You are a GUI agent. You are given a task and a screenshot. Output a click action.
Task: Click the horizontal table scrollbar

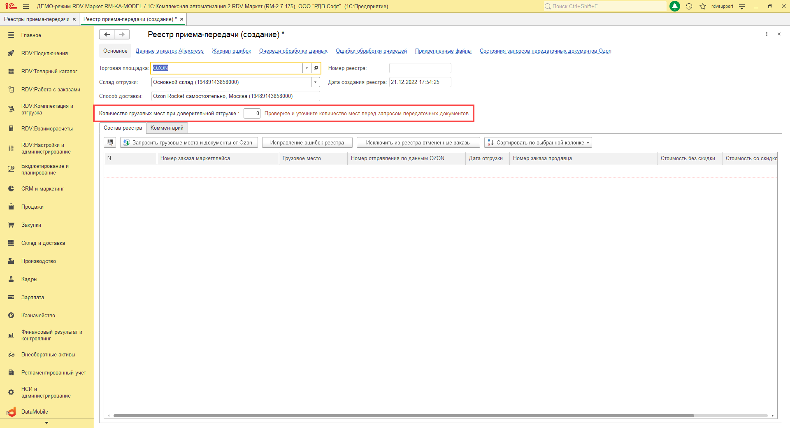(x=403, y=416)
